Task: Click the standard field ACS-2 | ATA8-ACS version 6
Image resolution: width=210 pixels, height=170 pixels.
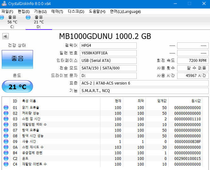Action: tap(144, 83)
